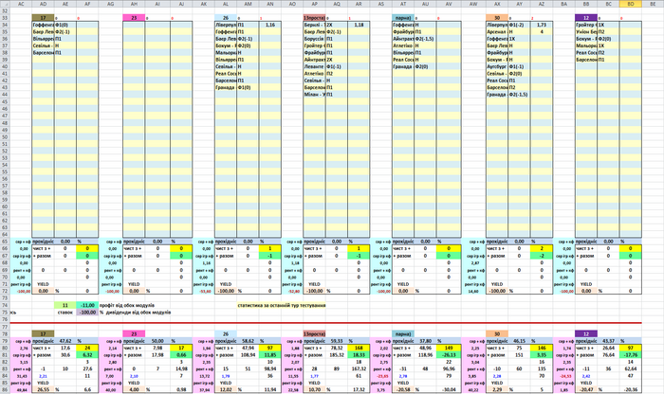Select row header 76
This screenshot has width=664, height=394.
(5, 319)
